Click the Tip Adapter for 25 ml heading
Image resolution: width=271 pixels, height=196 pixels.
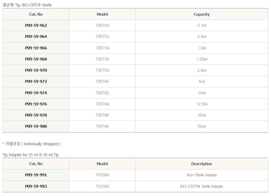coord(31,155)
